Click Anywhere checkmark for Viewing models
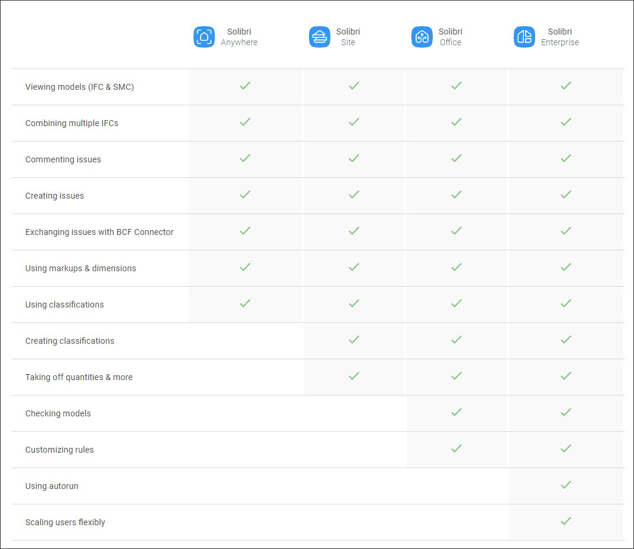Image resolution: width=634 pixels, height=549 pixels. click(245, 86)
